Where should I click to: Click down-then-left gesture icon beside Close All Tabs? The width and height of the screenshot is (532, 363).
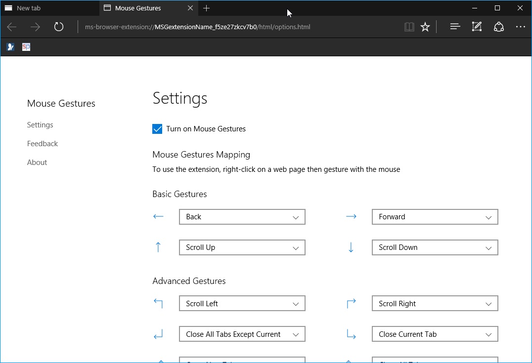tap(158, 334)
